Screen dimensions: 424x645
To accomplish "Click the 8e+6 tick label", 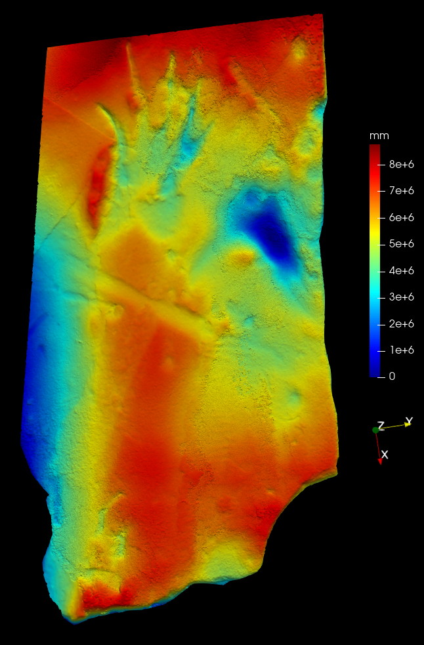I will (x=401, y=165).
